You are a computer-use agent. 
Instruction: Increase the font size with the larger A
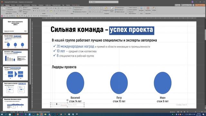pos(51,8)
